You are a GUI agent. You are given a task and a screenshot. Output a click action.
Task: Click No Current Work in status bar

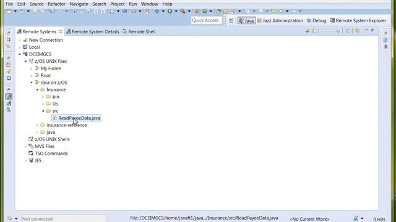tap(309, 219)
